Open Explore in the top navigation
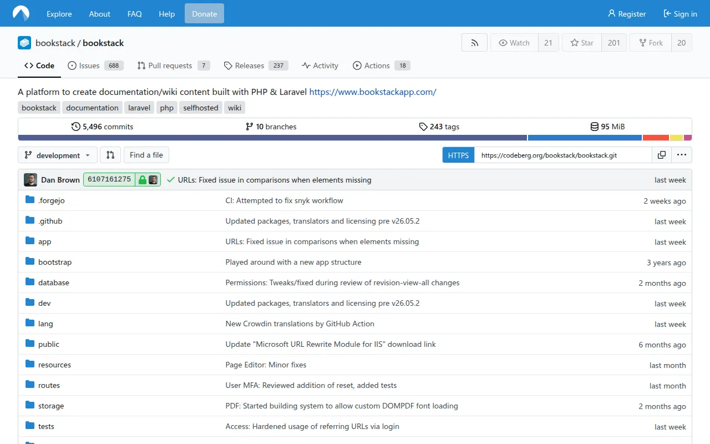 (59, 14)
